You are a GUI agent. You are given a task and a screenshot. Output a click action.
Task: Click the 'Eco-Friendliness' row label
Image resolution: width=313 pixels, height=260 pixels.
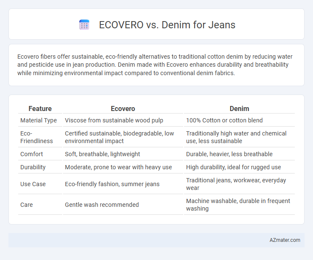pos(36,137)
